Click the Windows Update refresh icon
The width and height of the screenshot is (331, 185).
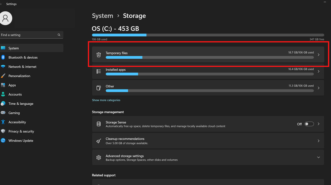(3, 140)
